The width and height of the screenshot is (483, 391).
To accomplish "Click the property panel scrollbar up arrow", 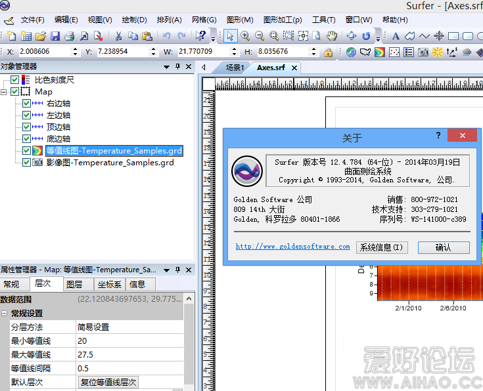I will click(189, 298).
